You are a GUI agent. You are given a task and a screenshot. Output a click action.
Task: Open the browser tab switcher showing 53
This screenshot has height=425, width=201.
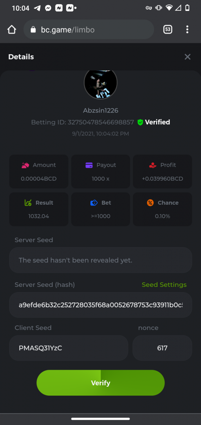[x=168, y=29]
